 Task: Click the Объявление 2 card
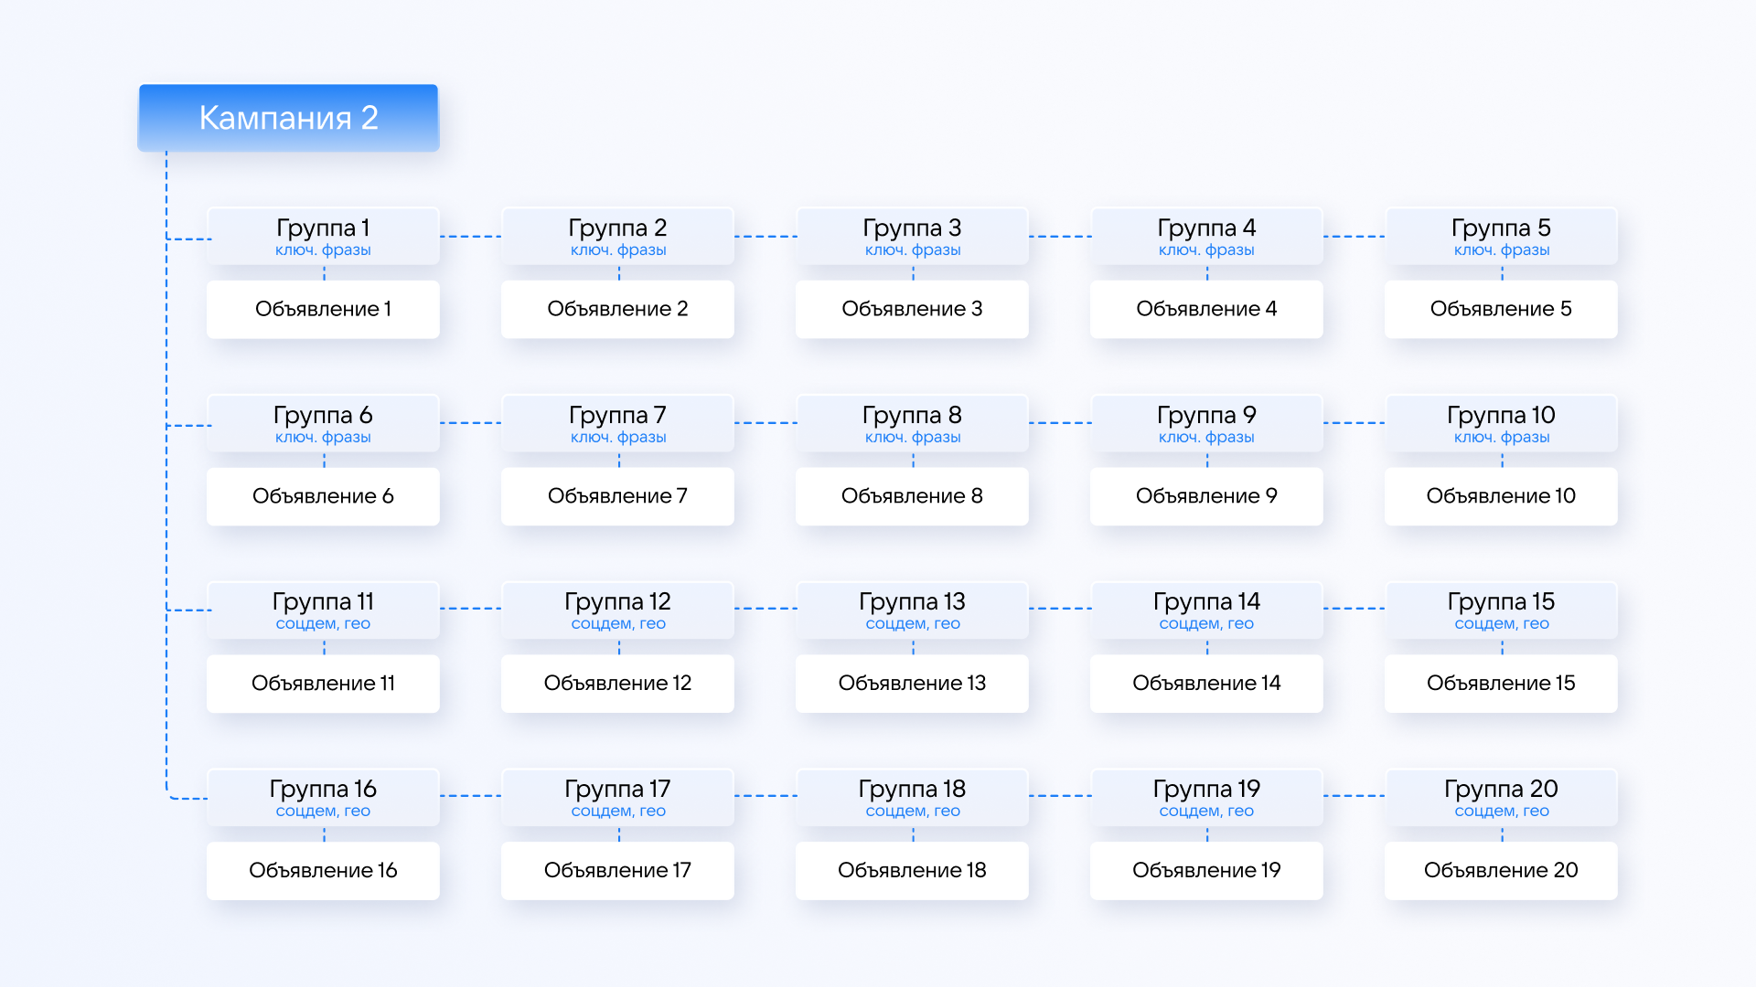[x=617, y=309]
